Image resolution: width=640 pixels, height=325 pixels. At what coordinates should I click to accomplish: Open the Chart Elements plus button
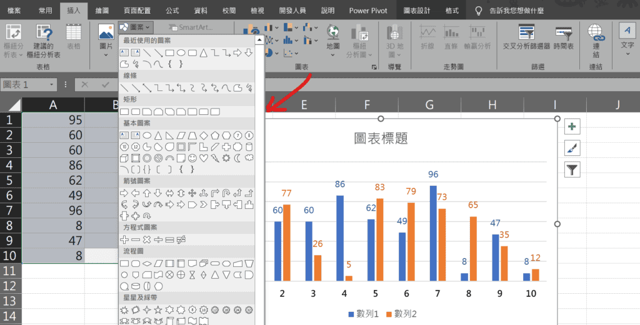(x=572, y=127)
